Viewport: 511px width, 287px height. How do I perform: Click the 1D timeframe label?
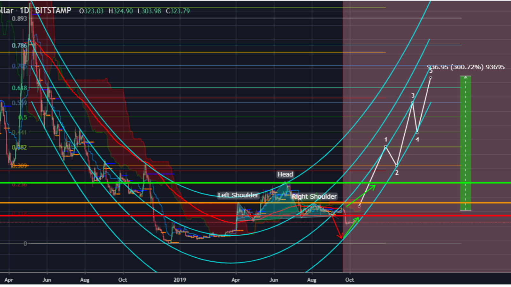click(24, 11)
